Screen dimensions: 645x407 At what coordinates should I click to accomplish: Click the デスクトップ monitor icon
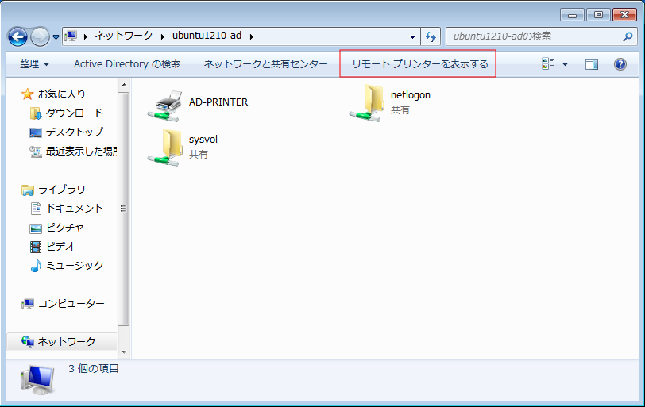click(x=36, y=132)
